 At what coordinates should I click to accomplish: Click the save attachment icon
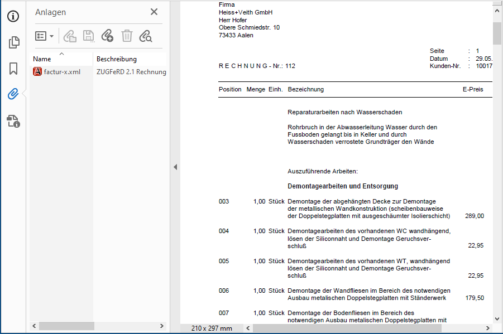pos(88,36)
